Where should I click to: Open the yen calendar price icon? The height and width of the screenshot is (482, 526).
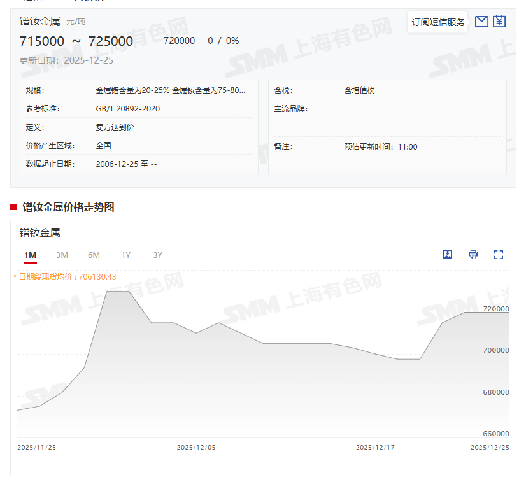click(x=500, y=22)
